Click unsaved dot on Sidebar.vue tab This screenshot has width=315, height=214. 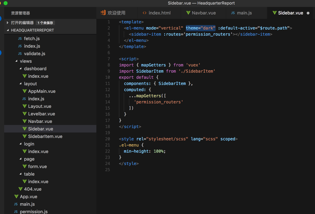point(308,13)
